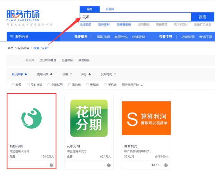The width and height of the screenshot is (215, 174).
Task: Check the 限时折扣 checkbox
Action: [x=28, y=85]
